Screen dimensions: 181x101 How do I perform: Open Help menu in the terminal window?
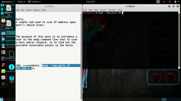[120, 10]
